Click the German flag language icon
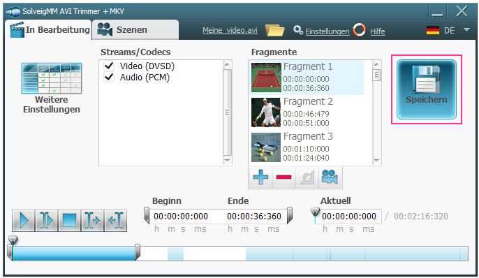Image resolution: width=479 pixels, height=278 pixels. point(433,30)
